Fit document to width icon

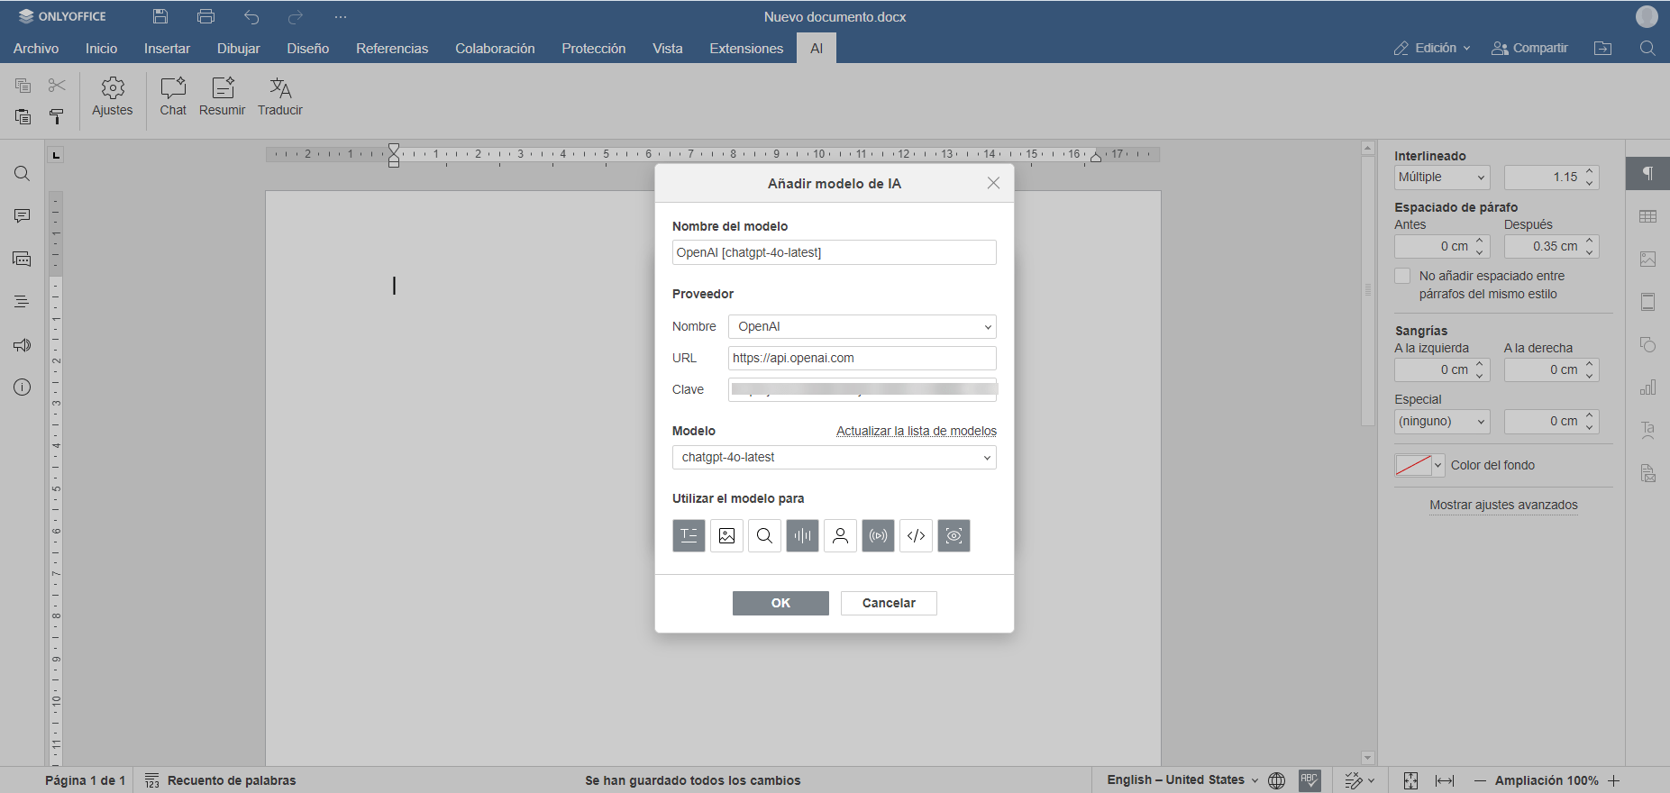1445,780
